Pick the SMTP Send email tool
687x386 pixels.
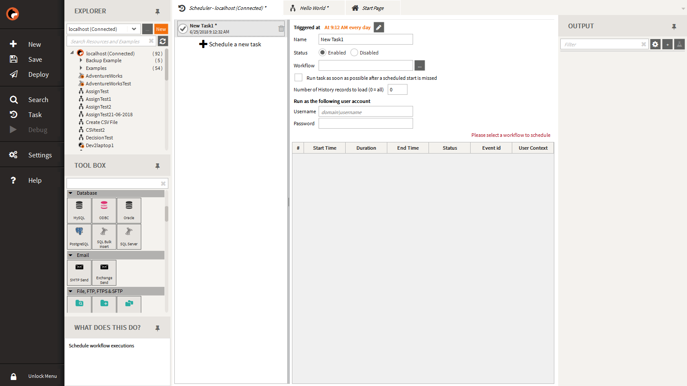pyautogui.click(x=79, y=272)
